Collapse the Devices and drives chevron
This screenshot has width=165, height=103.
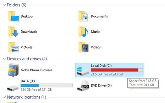4,59
